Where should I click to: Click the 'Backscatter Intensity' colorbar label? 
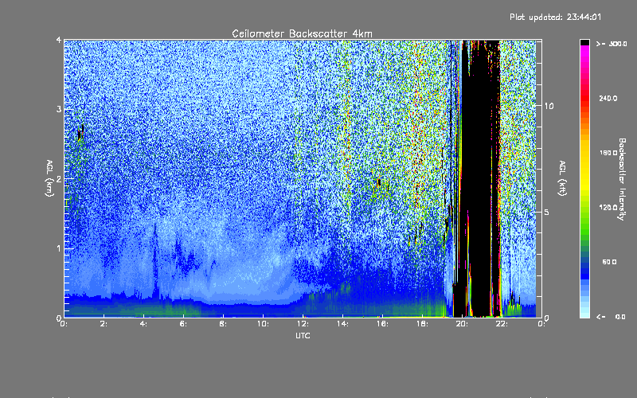(x=622, y=179)
